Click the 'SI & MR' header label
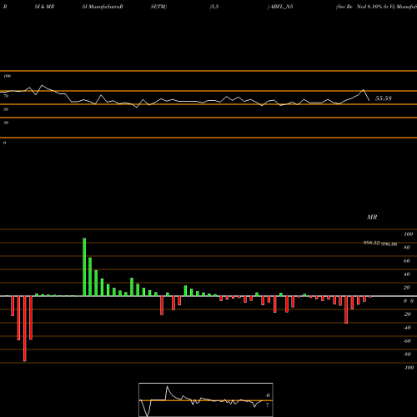The height and width of the screenshot is (417, 417). click(x=44, y=7)
